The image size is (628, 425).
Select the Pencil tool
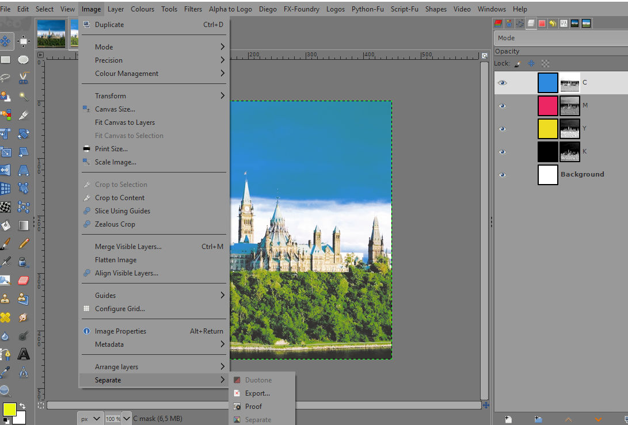coord(24,243)
